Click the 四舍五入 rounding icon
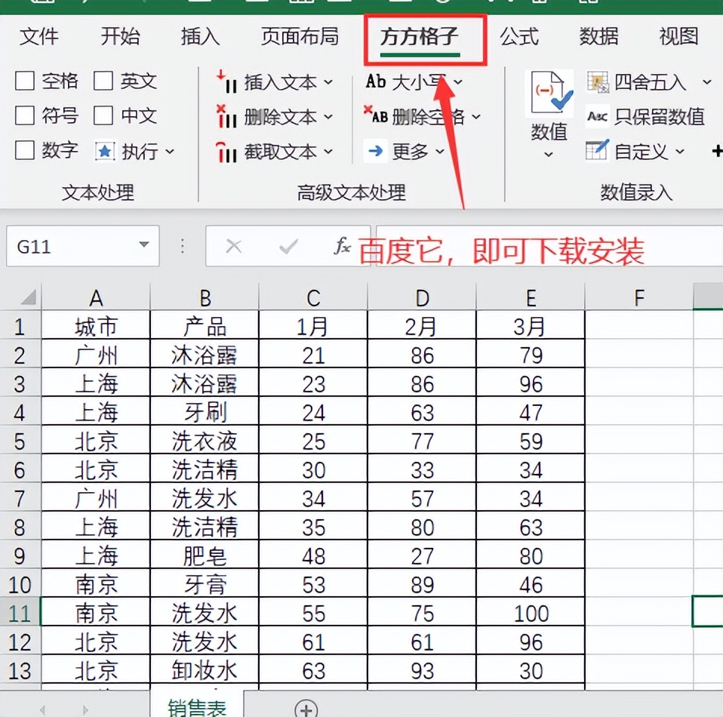Screen dimensions: 723x717 (x=597, y=81)
